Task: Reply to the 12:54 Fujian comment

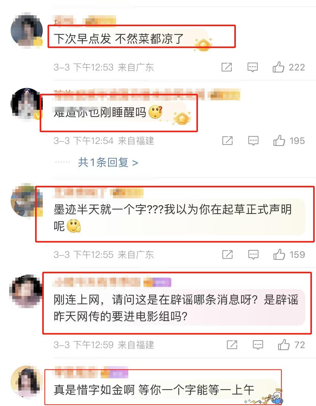Action: coord(253,141)
